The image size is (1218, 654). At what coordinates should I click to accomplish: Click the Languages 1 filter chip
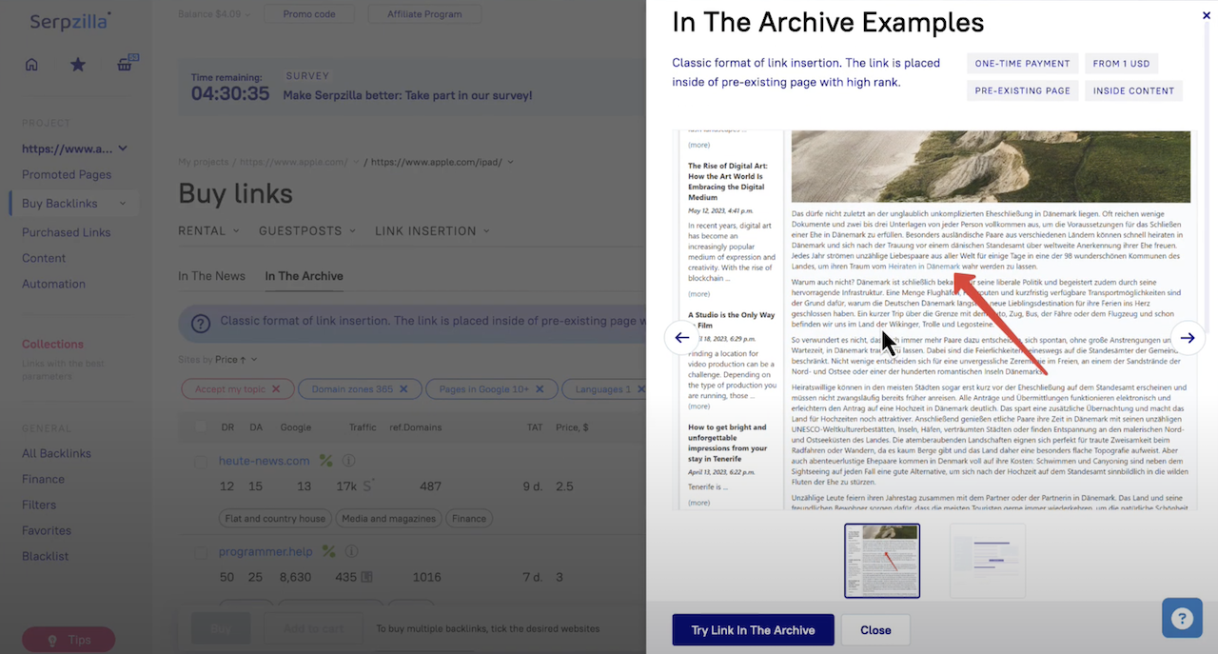(601, 389)
